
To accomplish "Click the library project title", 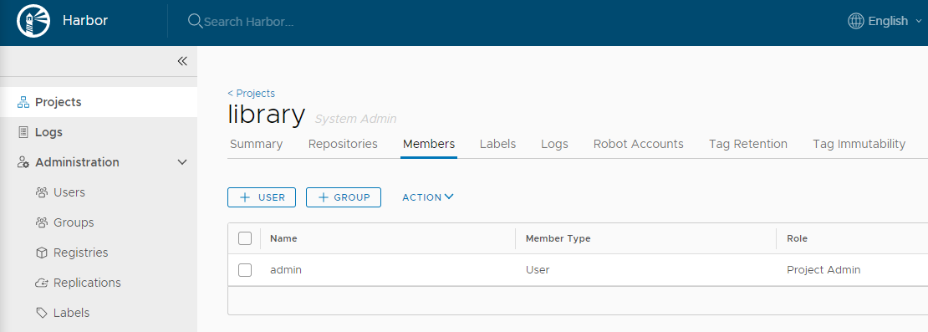I will [267, 115].
